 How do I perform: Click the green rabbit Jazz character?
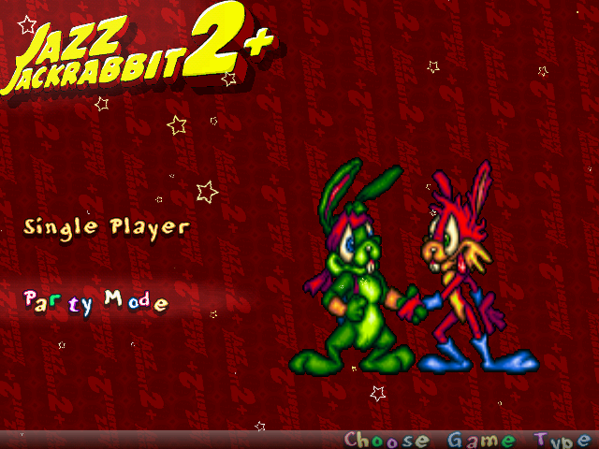coord(354,268)
